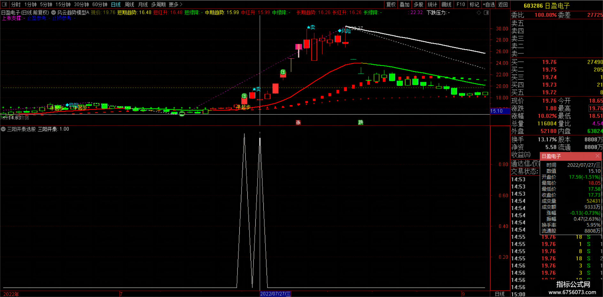Click the 涨 marker below the chart
603x297 pixels.
click(x=298, y=123)
